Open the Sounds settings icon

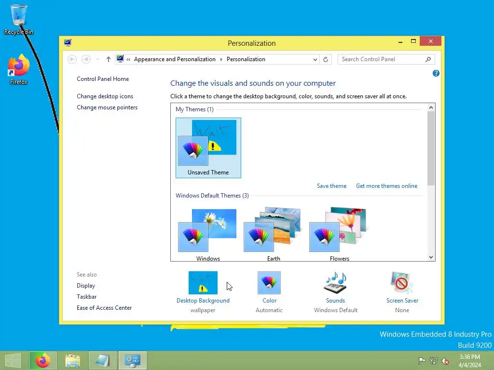[x=336, y=283]
